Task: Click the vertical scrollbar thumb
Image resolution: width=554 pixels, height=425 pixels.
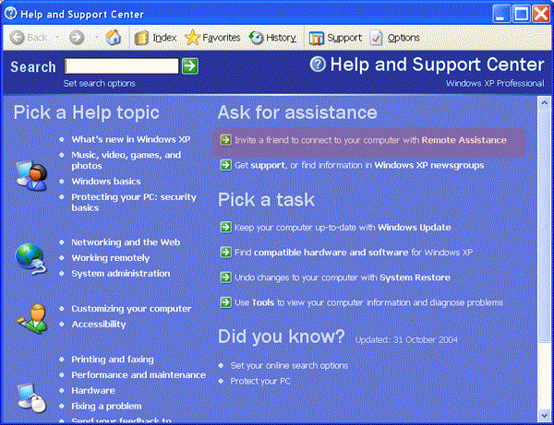Action: tap(544, 226)
